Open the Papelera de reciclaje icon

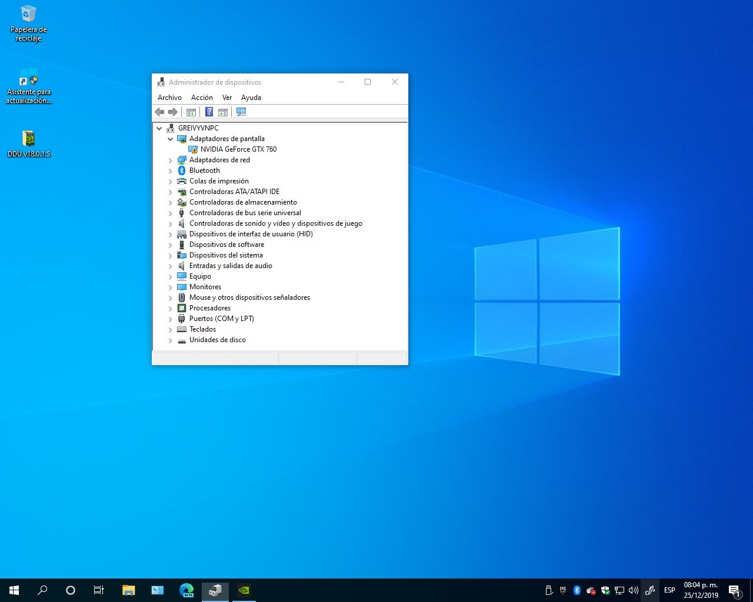[x=28, y=24]
